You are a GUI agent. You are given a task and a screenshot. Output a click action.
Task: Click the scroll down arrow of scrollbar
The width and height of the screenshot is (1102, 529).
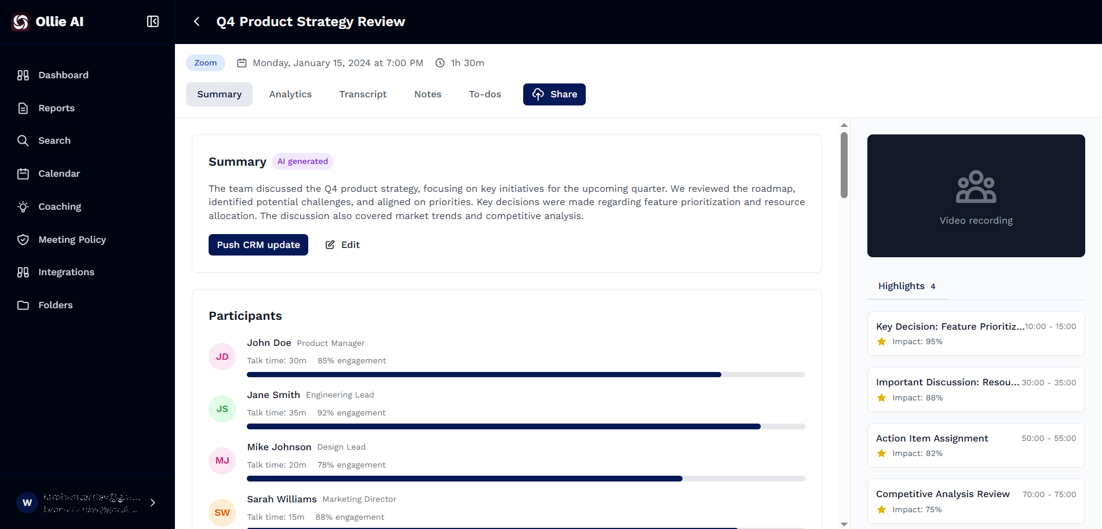coord(844,524)
